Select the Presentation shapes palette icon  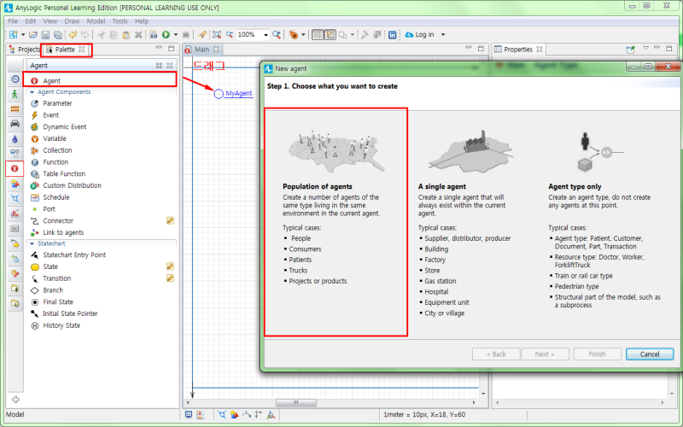(15, 184)
